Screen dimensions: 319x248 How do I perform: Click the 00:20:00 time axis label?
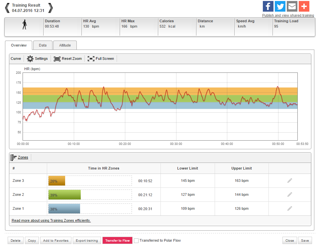125,144
